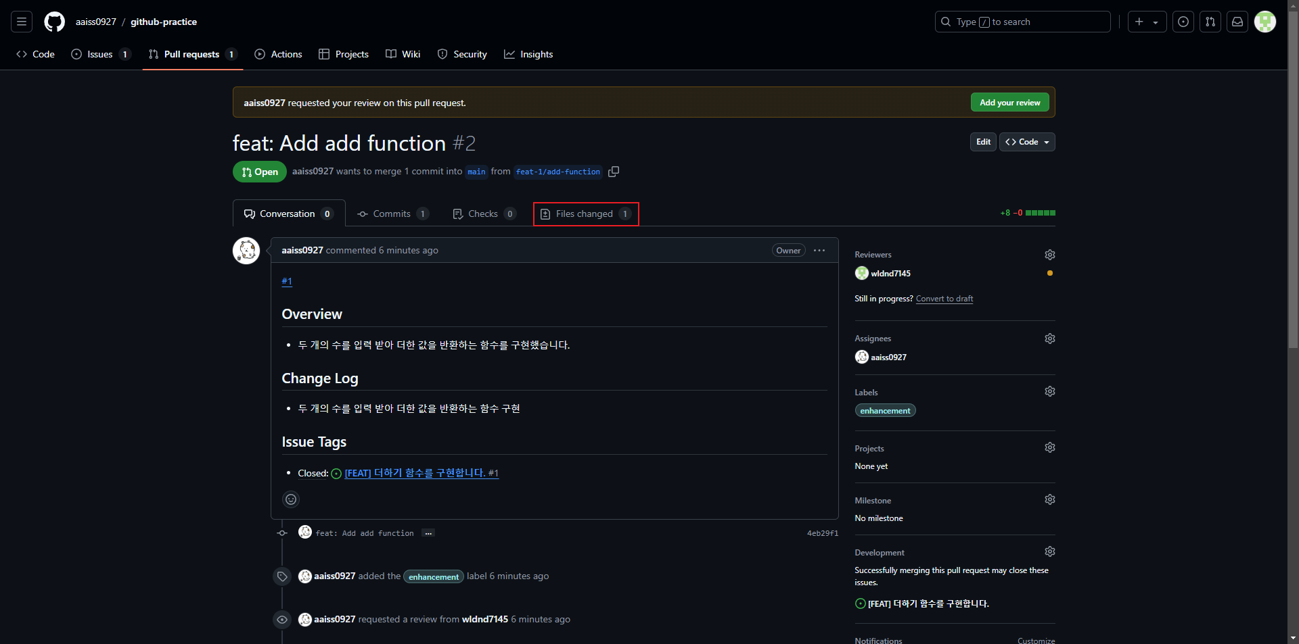Click aaiss0927 author name in comment header

(302, 250)
